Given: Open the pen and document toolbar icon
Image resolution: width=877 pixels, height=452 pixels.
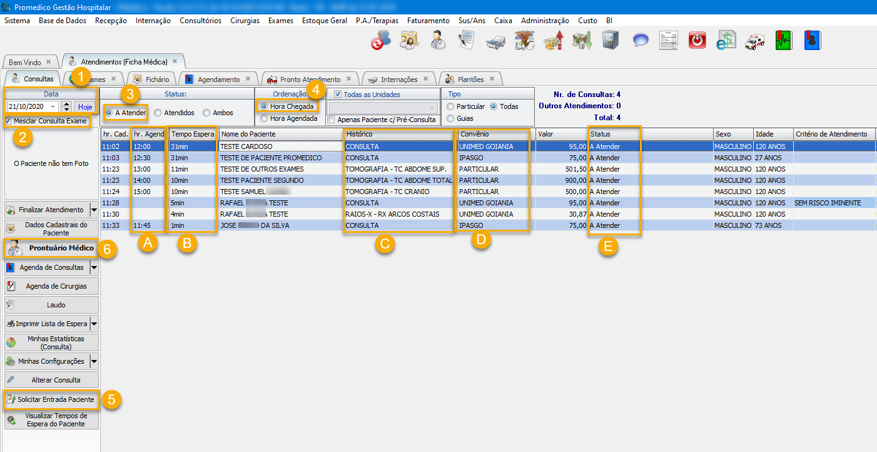Looking at the screenshot, I should pos(467,41).
